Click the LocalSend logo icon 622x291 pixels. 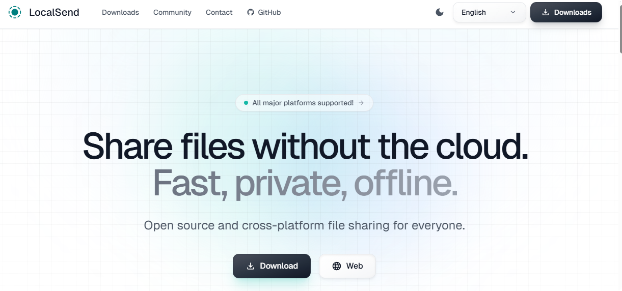click(15, 12)
